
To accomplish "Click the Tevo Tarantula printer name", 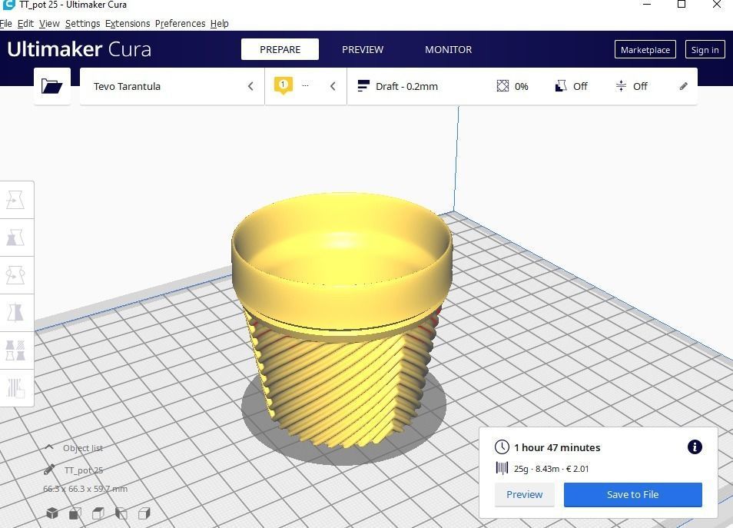I will pyautogui.click(x=127, y=86).
